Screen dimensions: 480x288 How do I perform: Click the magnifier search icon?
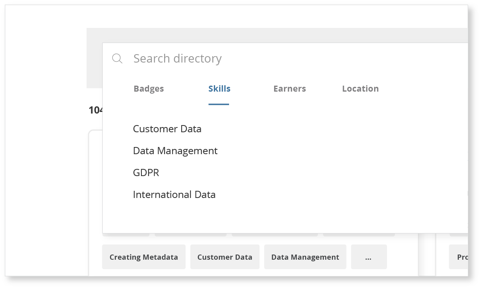[117, 59]
